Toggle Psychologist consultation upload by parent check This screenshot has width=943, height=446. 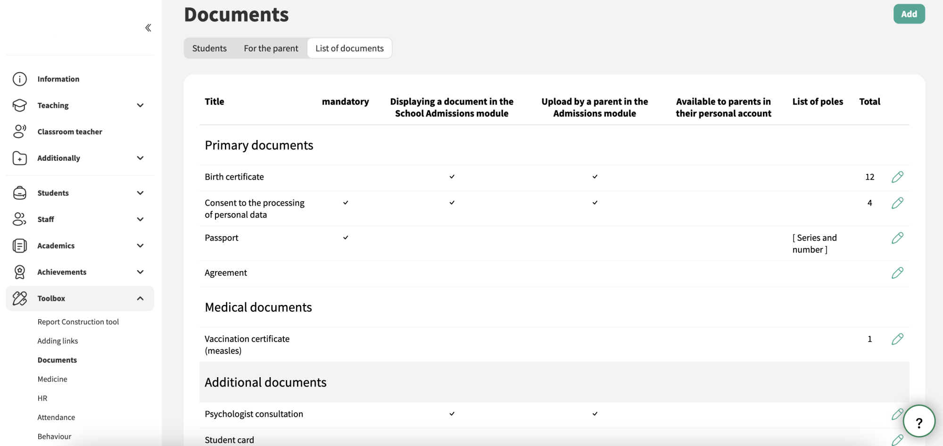click(x=595, y=414)
